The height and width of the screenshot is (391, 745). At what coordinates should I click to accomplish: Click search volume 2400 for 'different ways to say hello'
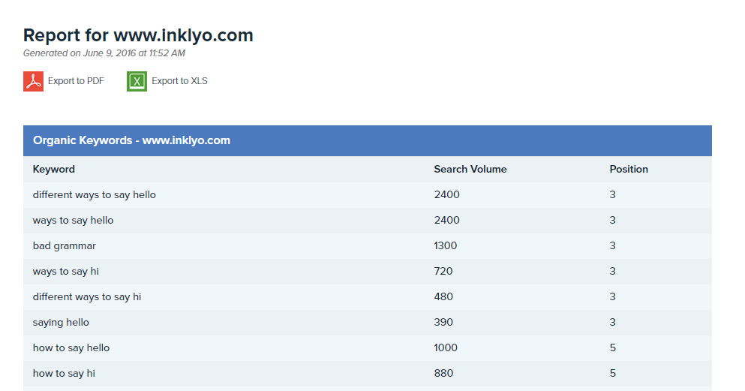tap(446, 195)
